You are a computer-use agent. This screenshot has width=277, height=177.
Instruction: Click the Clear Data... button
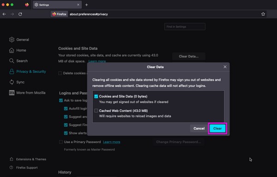pyautogui.click(x=188, y=56)
